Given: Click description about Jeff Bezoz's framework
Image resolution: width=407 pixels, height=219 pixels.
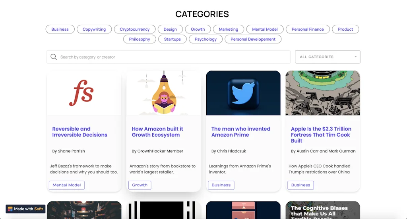Looking at the screenshot, I should (84, 169).
